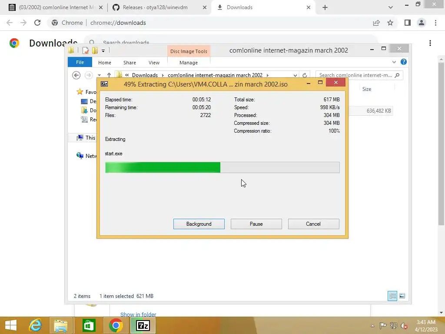Open Chrome profile avatar
The height and width of the screenshot is (334, 445).
click(x=422, y=23)
